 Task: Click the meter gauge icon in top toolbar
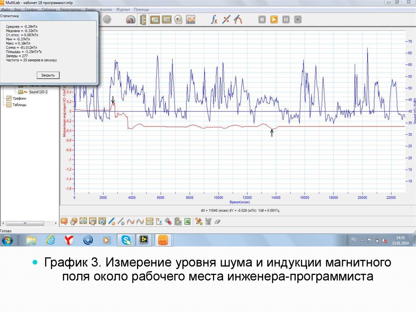point(130,19)
